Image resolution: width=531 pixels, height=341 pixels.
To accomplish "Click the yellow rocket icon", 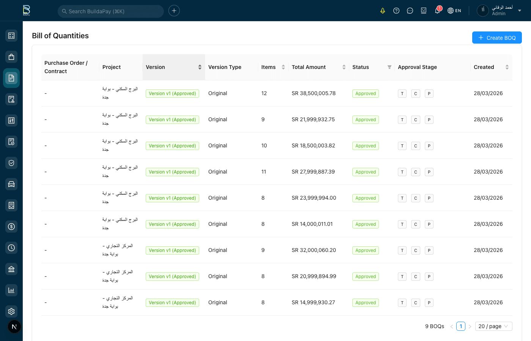I will pyautogui.click(x=383, y=11).
